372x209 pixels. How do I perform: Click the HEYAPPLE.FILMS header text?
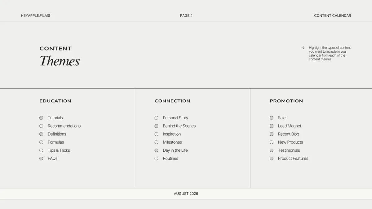(35, 15)
